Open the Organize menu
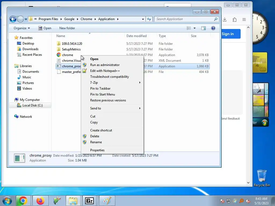 click(22, 28)
